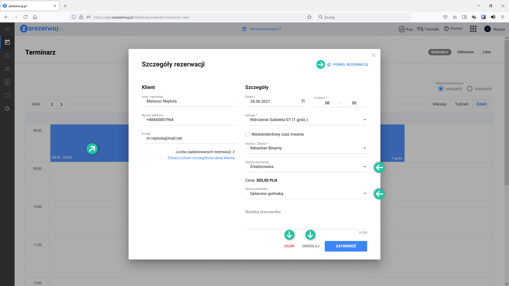Image resolution: width=509 pixels, height=286 pixels.
Task: Open the settings gear in the sidebar
Action: (x=7, y=109)
